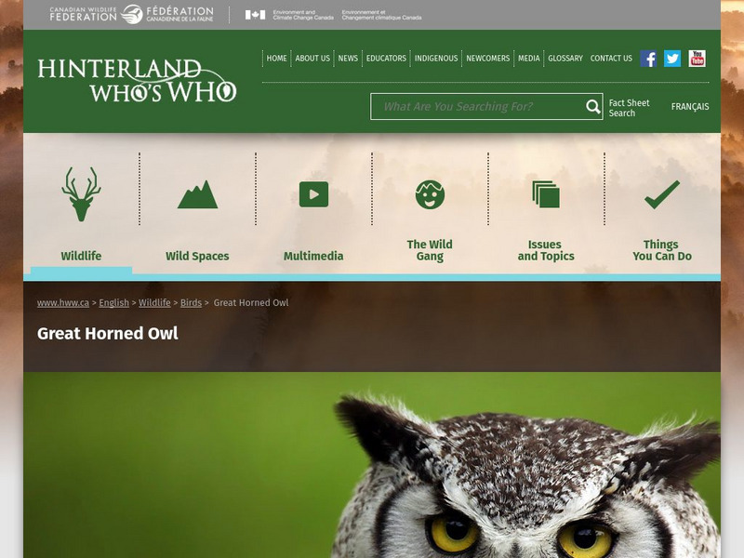Screen dimensions: 744x558
Task: Open Wild Spaces via the mountain icon
Action: pos(196,193)
